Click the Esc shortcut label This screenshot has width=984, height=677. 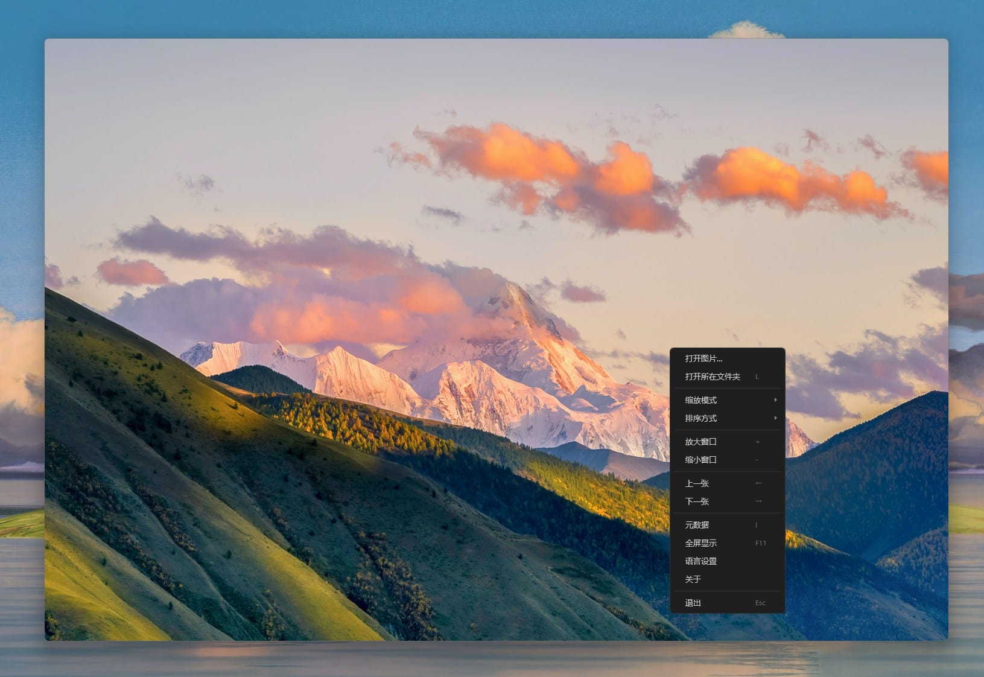(x=760, y=603)
